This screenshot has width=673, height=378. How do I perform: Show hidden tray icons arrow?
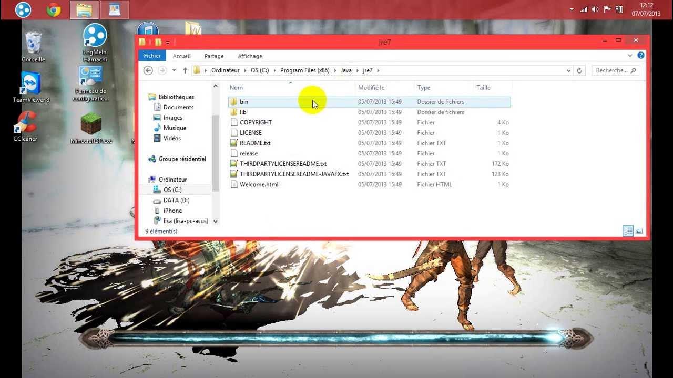[572, 9]
